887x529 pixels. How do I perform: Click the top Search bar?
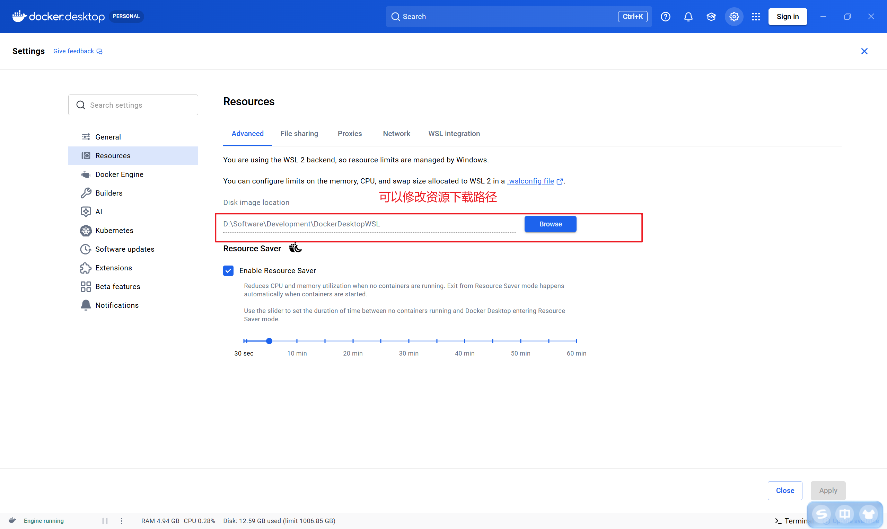(519, 16)
